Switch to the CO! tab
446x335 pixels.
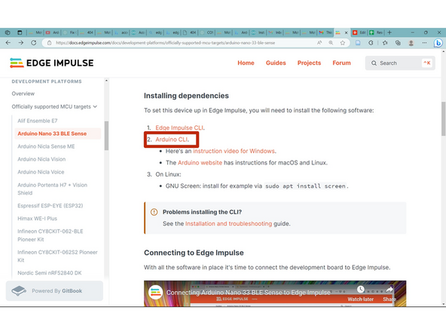(x=206, y=32)
